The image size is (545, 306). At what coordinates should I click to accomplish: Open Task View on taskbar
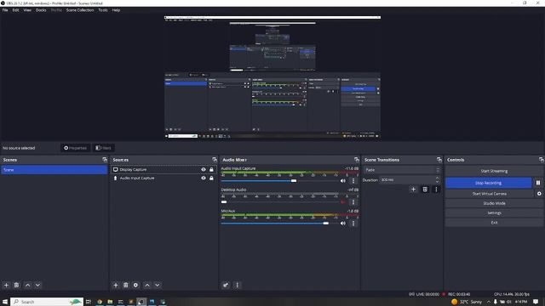[89, 302]
